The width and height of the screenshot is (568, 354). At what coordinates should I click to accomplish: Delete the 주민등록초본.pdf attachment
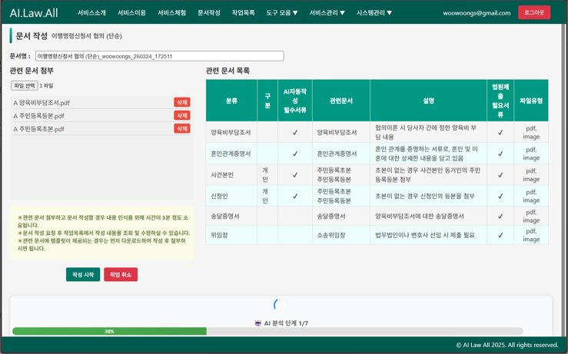[x=182, y=128]
